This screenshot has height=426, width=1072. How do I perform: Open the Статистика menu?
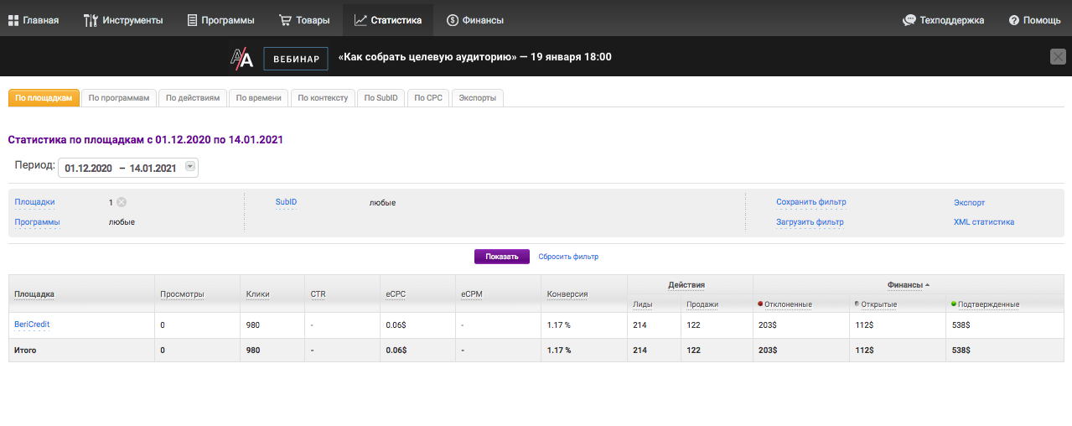(x=388, y=20)
